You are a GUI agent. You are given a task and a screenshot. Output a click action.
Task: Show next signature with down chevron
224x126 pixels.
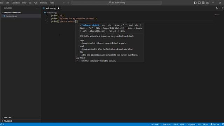pyautogui.click(x=77, y=61)
